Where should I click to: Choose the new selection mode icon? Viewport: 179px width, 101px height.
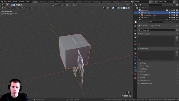(x=12, y=5)
